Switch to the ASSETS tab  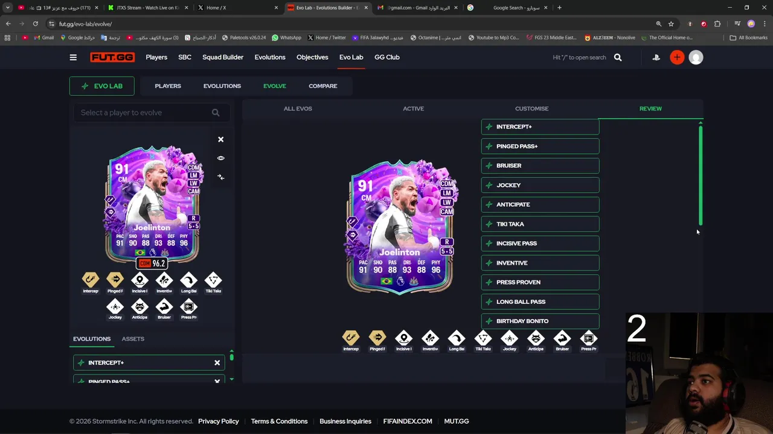133,339
